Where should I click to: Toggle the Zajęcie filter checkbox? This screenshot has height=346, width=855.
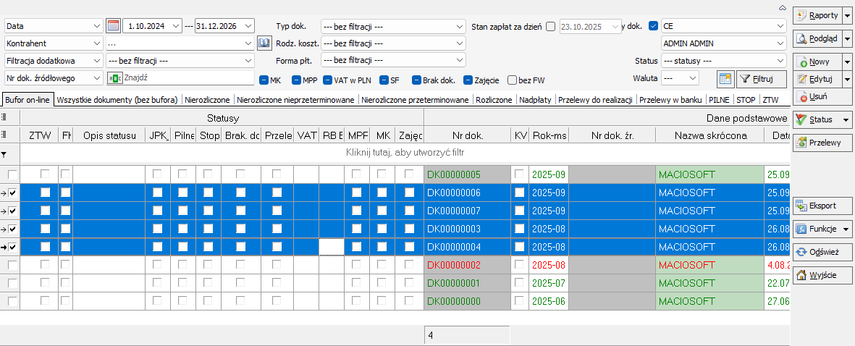(x=468, y=80)
